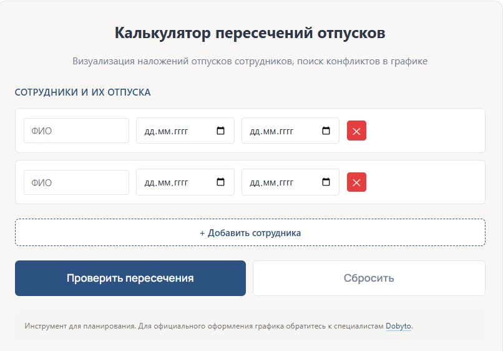Open calendar picker for first row start date
The height and width of the screenshot is (351, 503).
click(220, 131)
